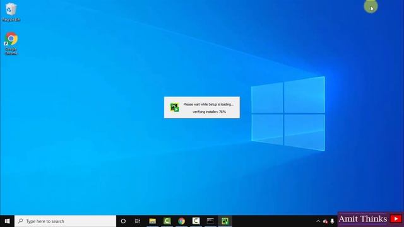Open File Explorer from the taskbar
This screenshot has width=404, height=227.
[153, 221]
